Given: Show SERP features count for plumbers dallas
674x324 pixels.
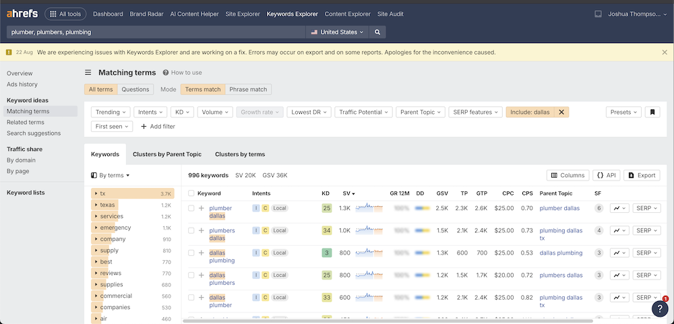Looking at the screenshot, I should [x=599, y=230].
